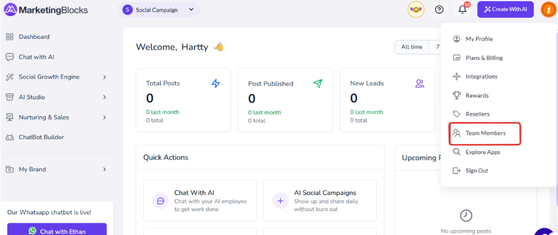This screenshot has width=558, height=235.
Task: Click the Our Whatsapp chatbot is live text
Action: pyautogui.click(x=49, y=212)
